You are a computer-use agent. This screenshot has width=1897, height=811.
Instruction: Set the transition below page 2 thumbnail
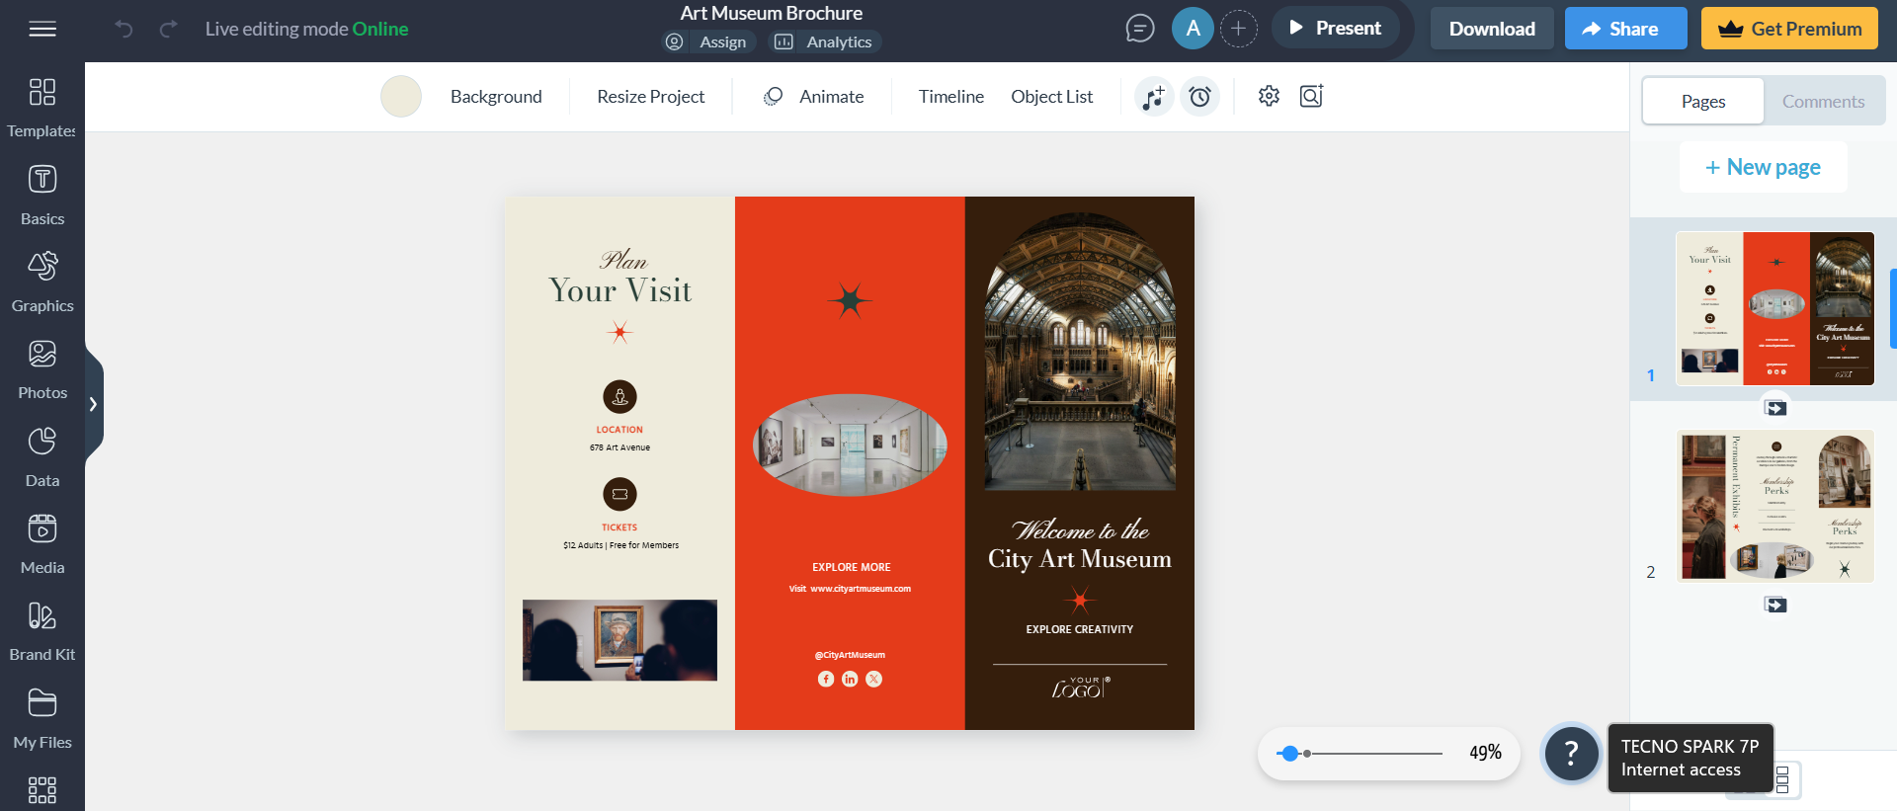click(x=1775, y=605)
